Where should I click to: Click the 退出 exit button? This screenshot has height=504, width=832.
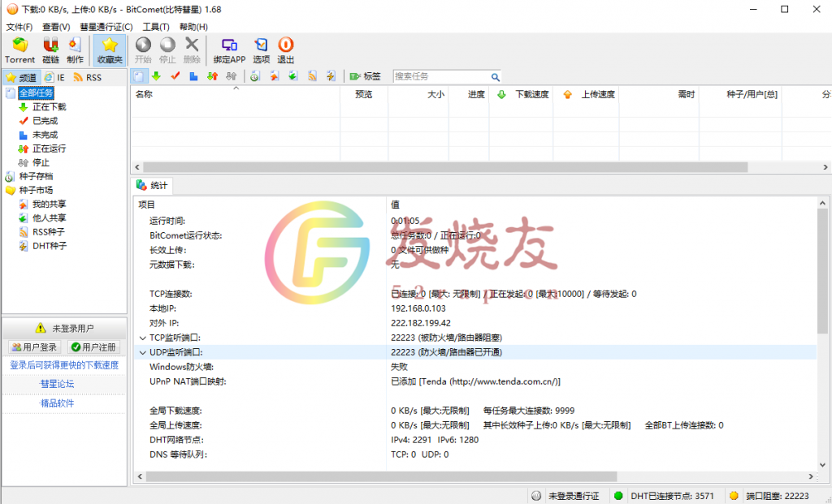coord(285,51)
